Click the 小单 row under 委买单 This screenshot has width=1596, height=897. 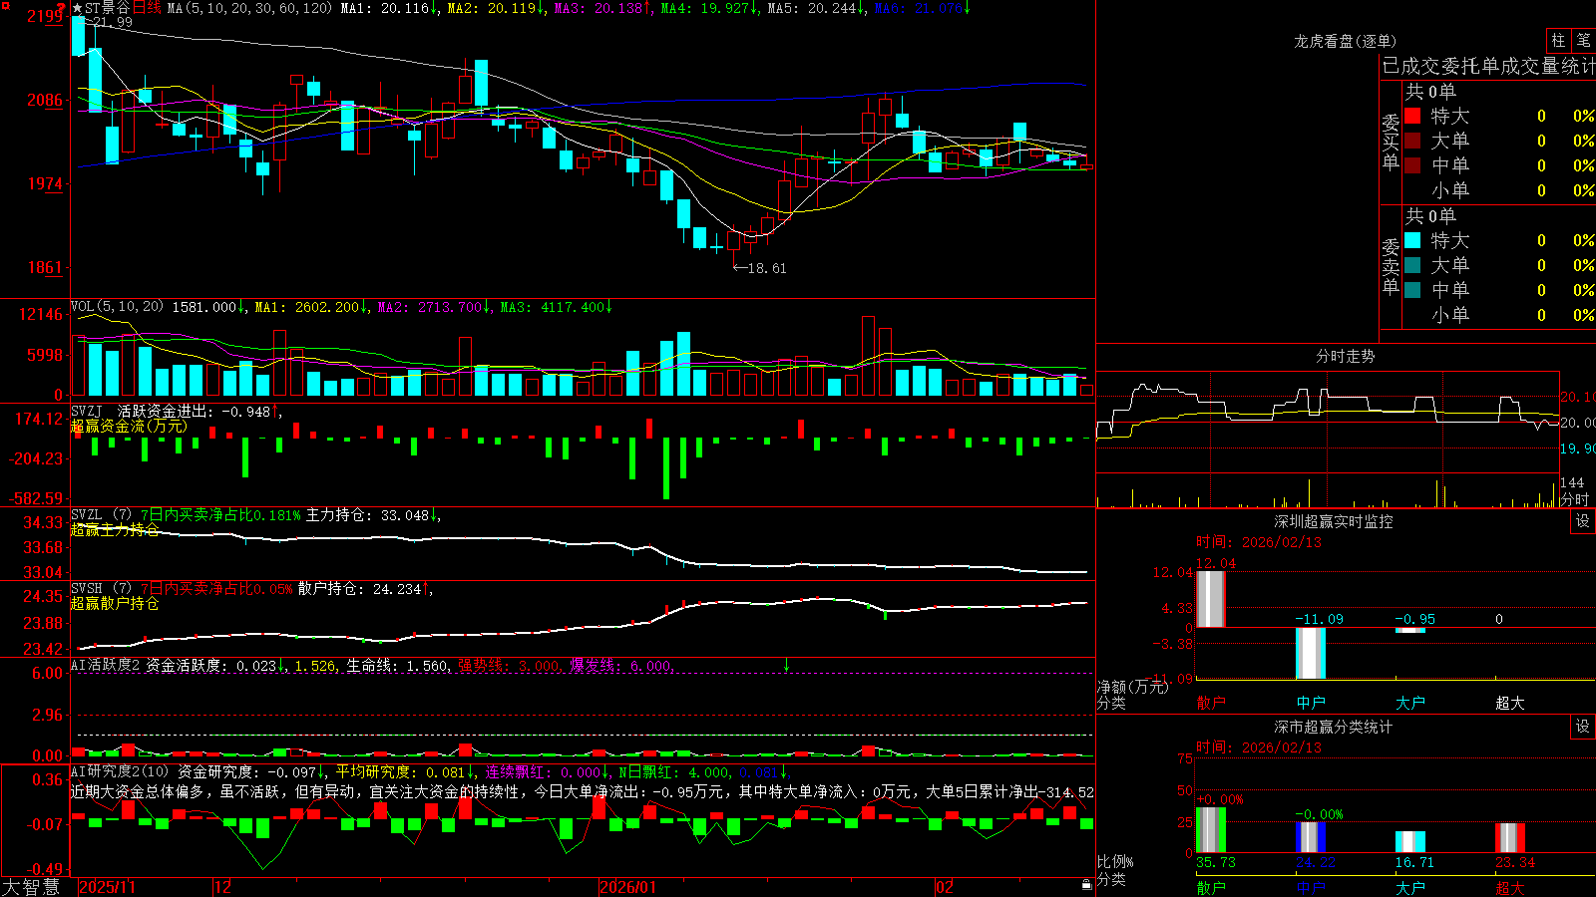pyautogui.click(x=1499, y=190)
